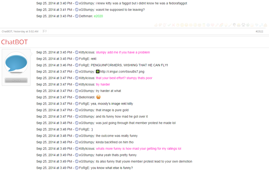Click globe icon beside Kittylicious 'try harder'
Image resolution: width=269 pixels, height=171 pixels.
pos(77,85)
